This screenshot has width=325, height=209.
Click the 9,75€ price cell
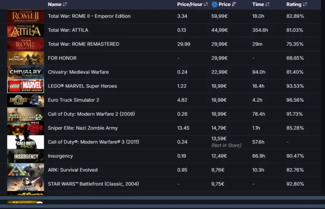click(x=217, y=184)
